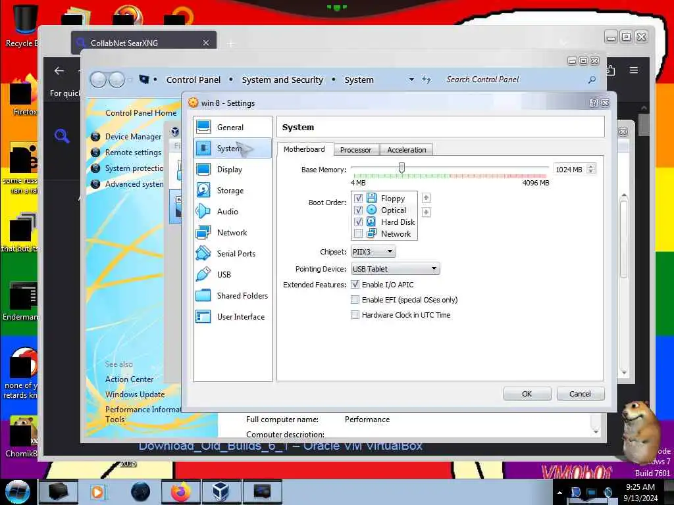Enable EFI (special OSes only) checkbox
This screenshot has height=505, width=674.
point(355,299)
